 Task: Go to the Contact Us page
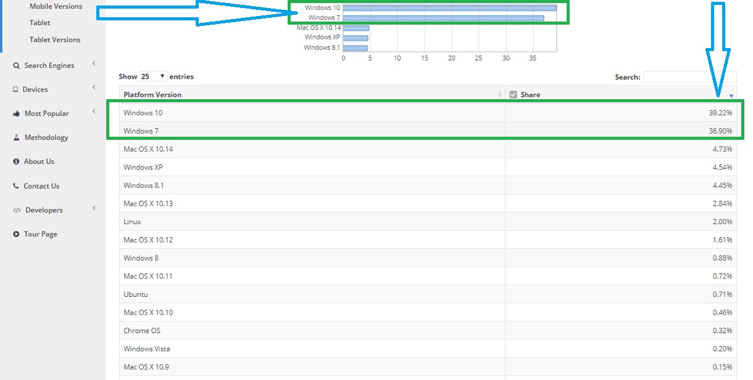[x=41, y=186]
